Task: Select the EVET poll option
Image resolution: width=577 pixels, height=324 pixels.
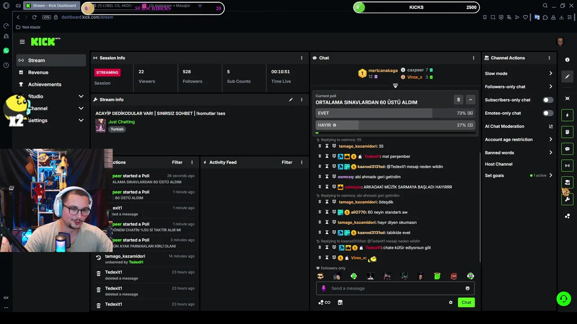Action: 395,113
